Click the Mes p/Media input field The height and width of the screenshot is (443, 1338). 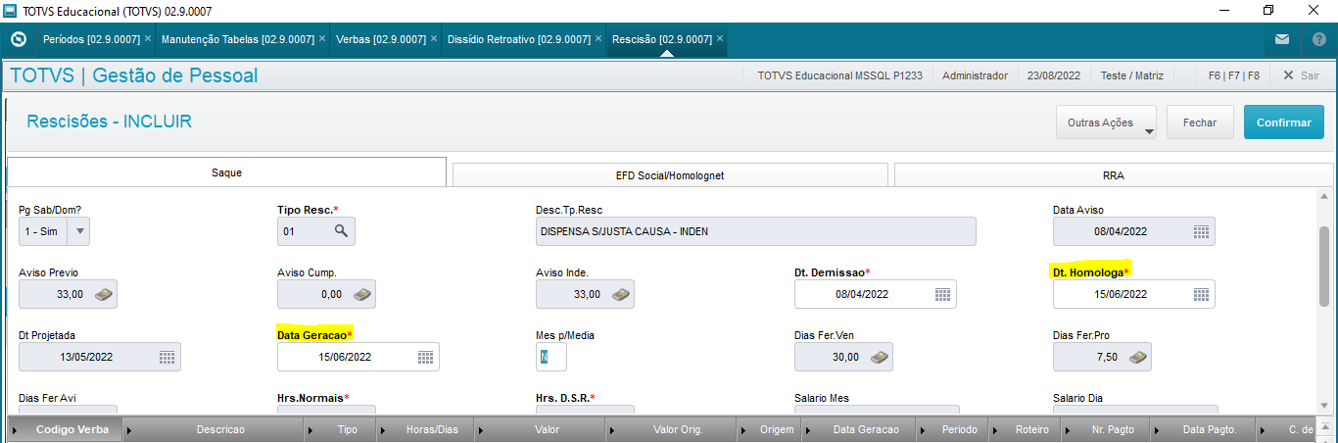(x=550, y=357)
